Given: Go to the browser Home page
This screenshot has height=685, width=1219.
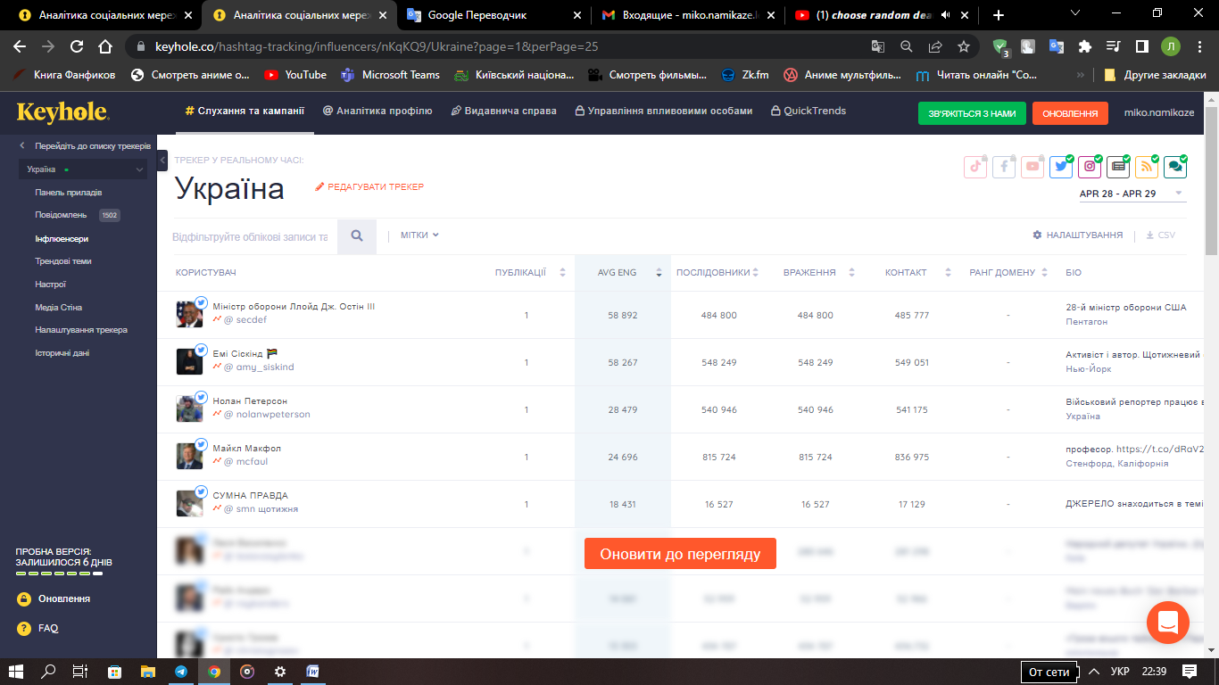Looking at the screenshot, I should (x=105, y=46).
